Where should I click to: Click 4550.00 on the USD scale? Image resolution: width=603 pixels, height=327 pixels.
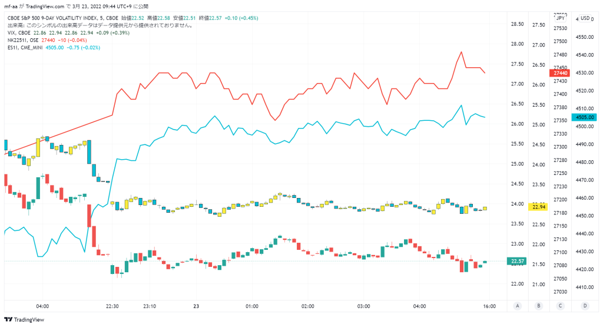pyautogui.click(x=585, y=37)
